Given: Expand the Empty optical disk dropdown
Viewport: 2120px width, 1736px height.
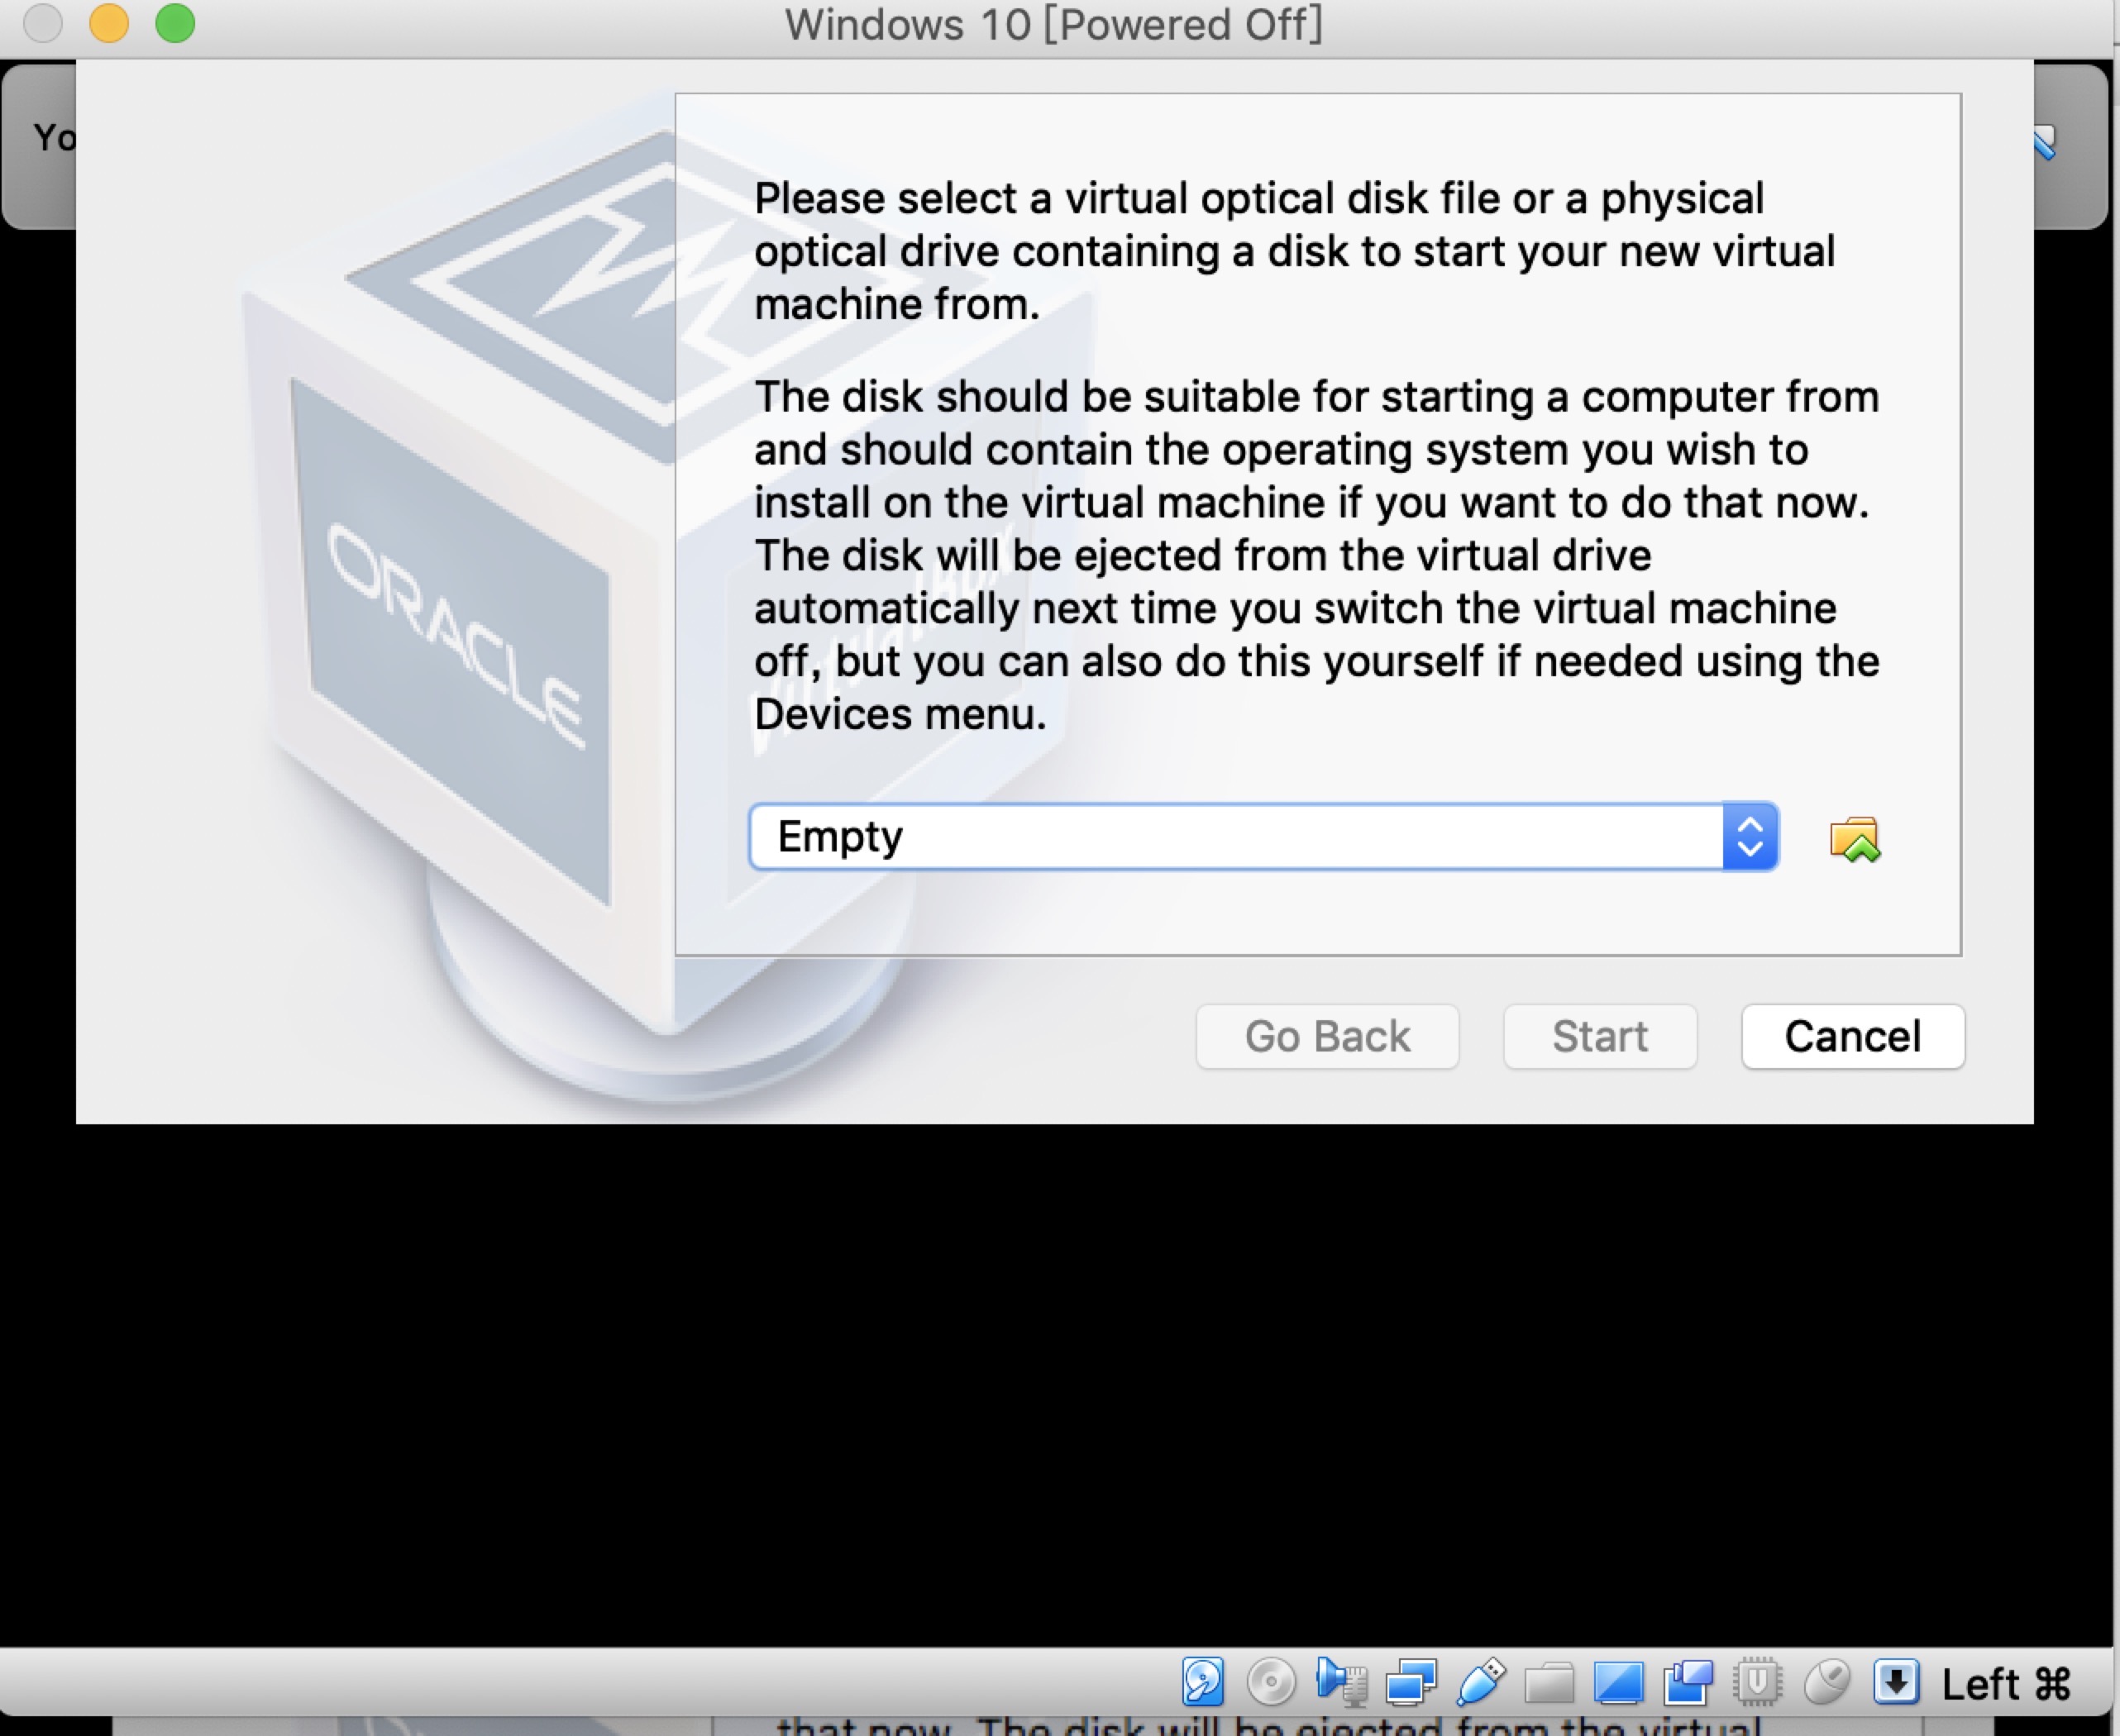Looking at the screenshot, I should pos(1264,837).
